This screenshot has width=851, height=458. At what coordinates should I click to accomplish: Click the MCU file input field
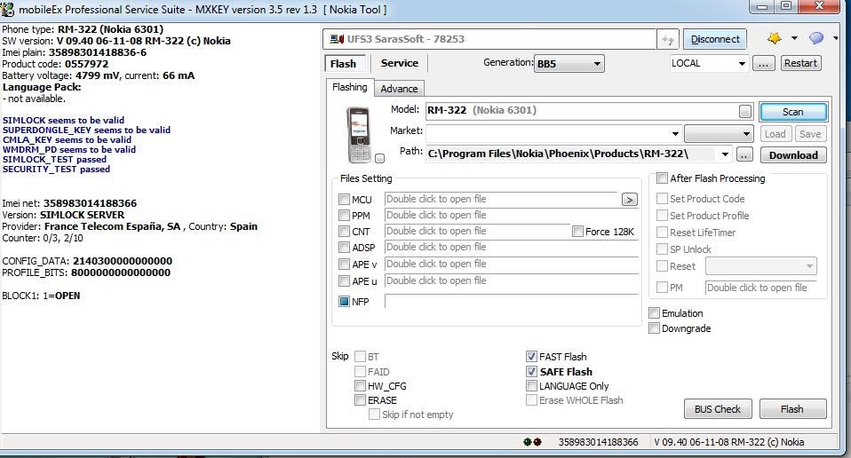(502, 200)
